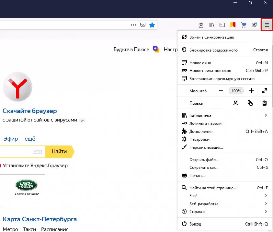Click Установите Яндекс.Браузер link
This screenshot has width=273, height=232.
(35, 166)
